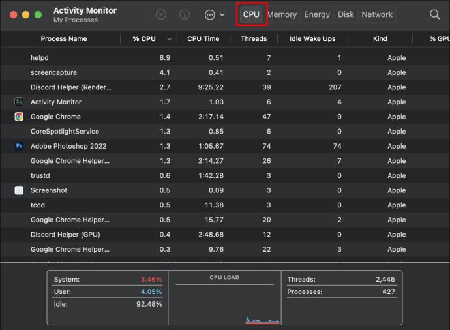Viewport: 450px width, 330px height.
Task: Click the My Processes subtitle
Action: tap(76, 20)
